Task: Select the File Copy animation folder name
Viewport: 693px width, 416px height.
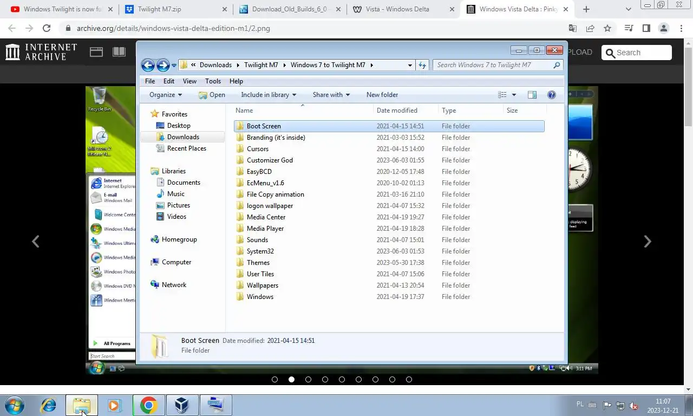Action: pyautogui.click(x=275, y=194)
